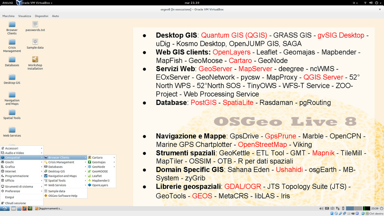The width and height of the screenshot is (384, 216).
Task: Expand the Giochi submenu
Action: 22,162
